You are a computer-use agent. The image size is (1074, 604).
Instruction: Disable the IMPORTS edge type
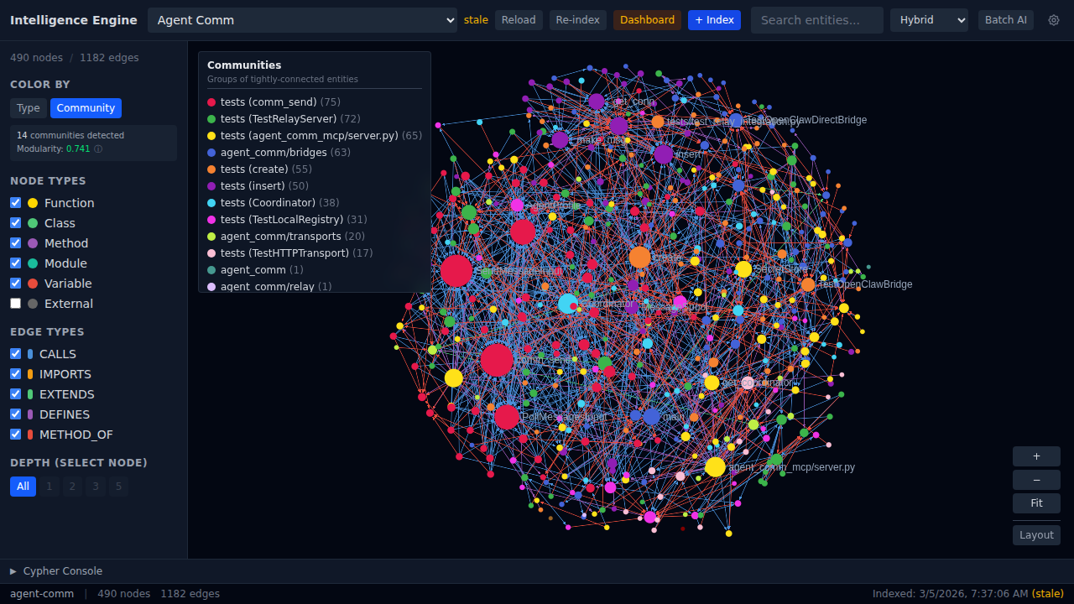tap(15, 373)
